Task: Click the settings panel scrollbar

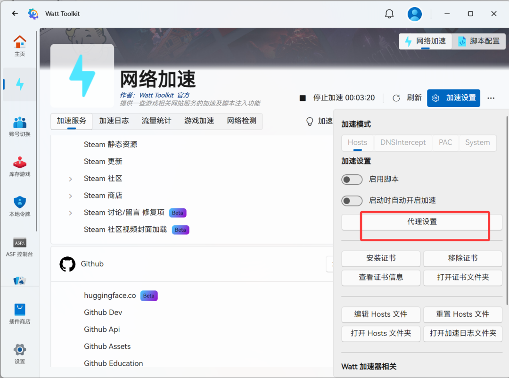Action: click(507, 211)
